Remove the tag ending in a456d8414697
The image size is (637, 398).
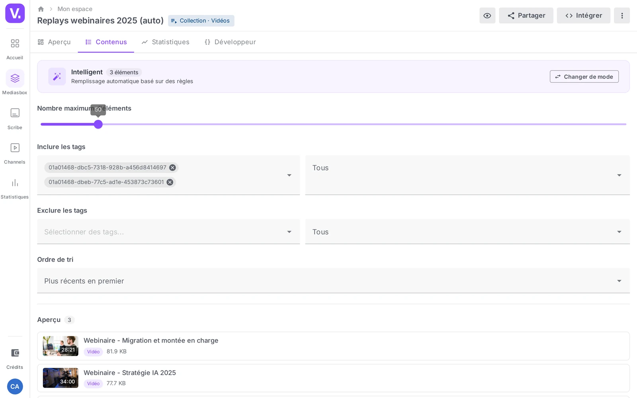click(172, 168)
